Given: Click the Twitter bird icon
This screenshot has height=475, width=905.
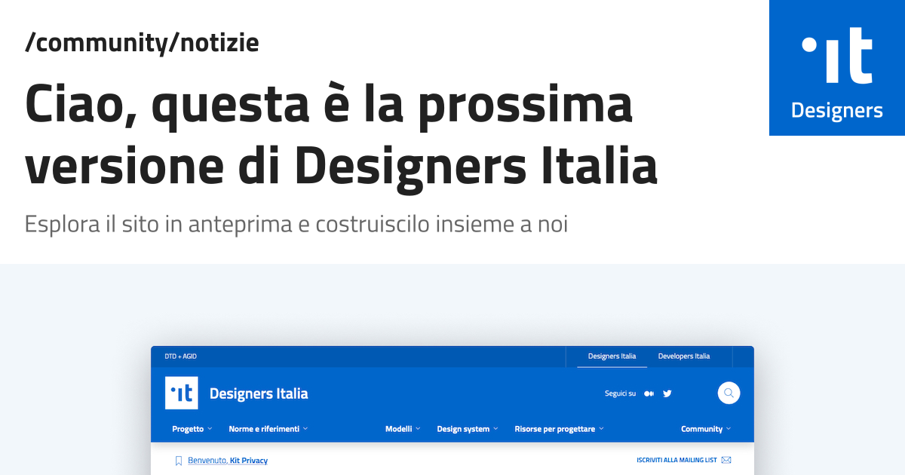Looking at the screenshot, I should [x=667, y=393].
